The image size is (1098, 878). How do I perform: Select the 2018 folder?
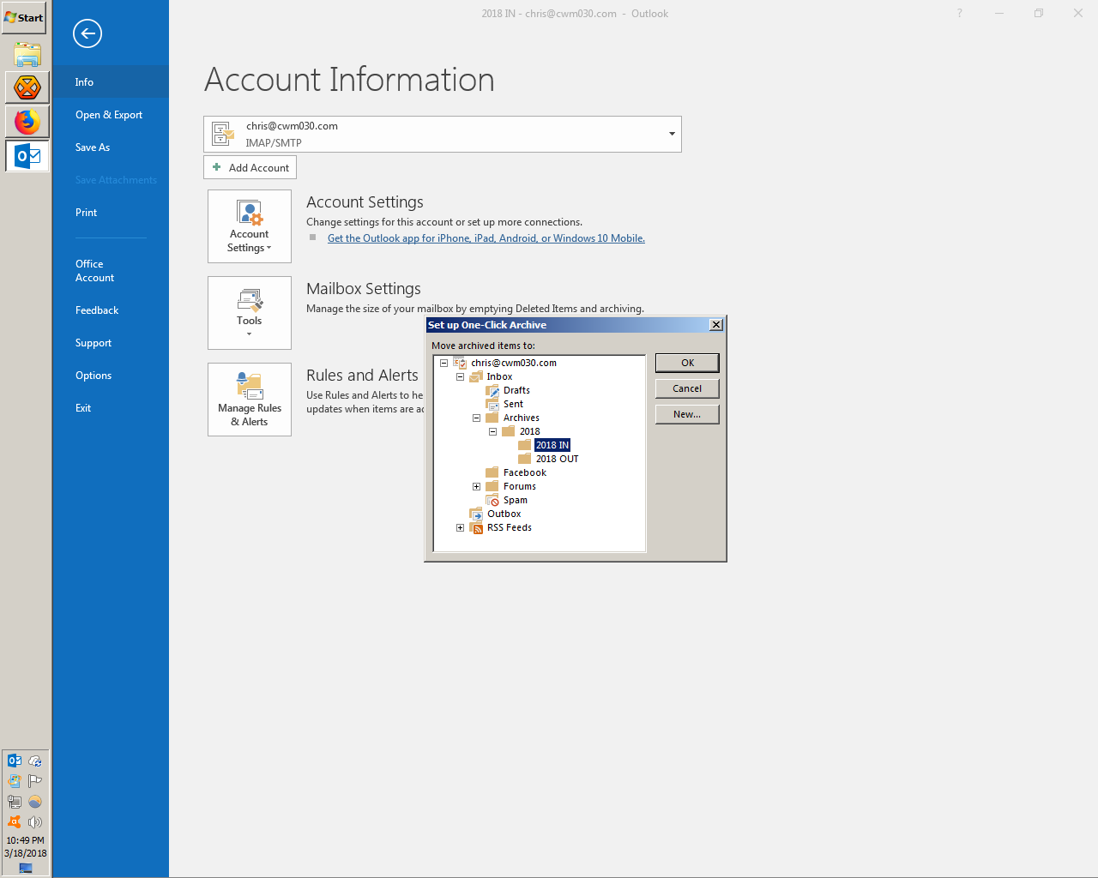pos(529,431)
